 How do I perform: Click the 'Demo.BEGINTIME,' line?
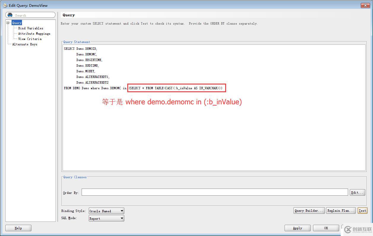coord(89,60)
